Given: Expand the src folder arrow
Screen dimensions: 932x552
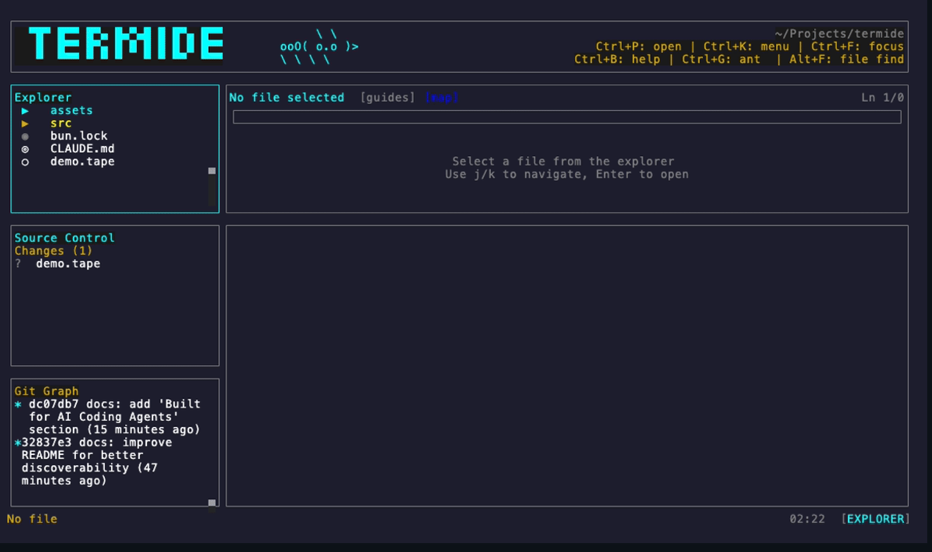Looking at the screenshot, I should [x=25, y=123].
